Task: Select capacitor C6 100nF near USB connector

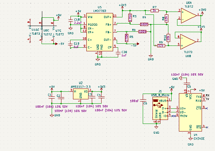Action: (x=143, y=101)
